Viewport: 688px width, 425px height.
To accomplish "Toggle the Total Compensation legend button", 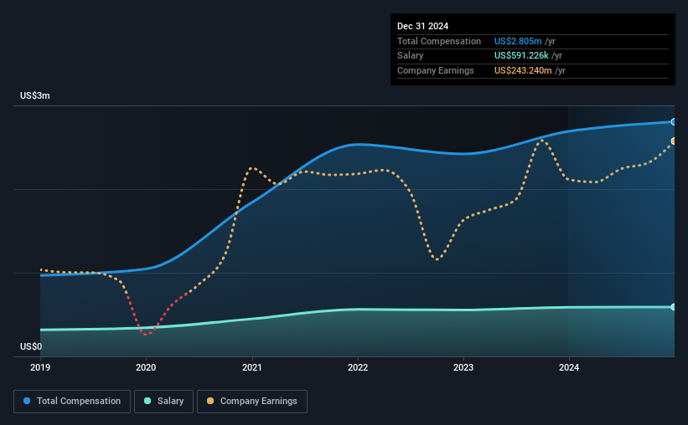I will (x=72, y=402).
